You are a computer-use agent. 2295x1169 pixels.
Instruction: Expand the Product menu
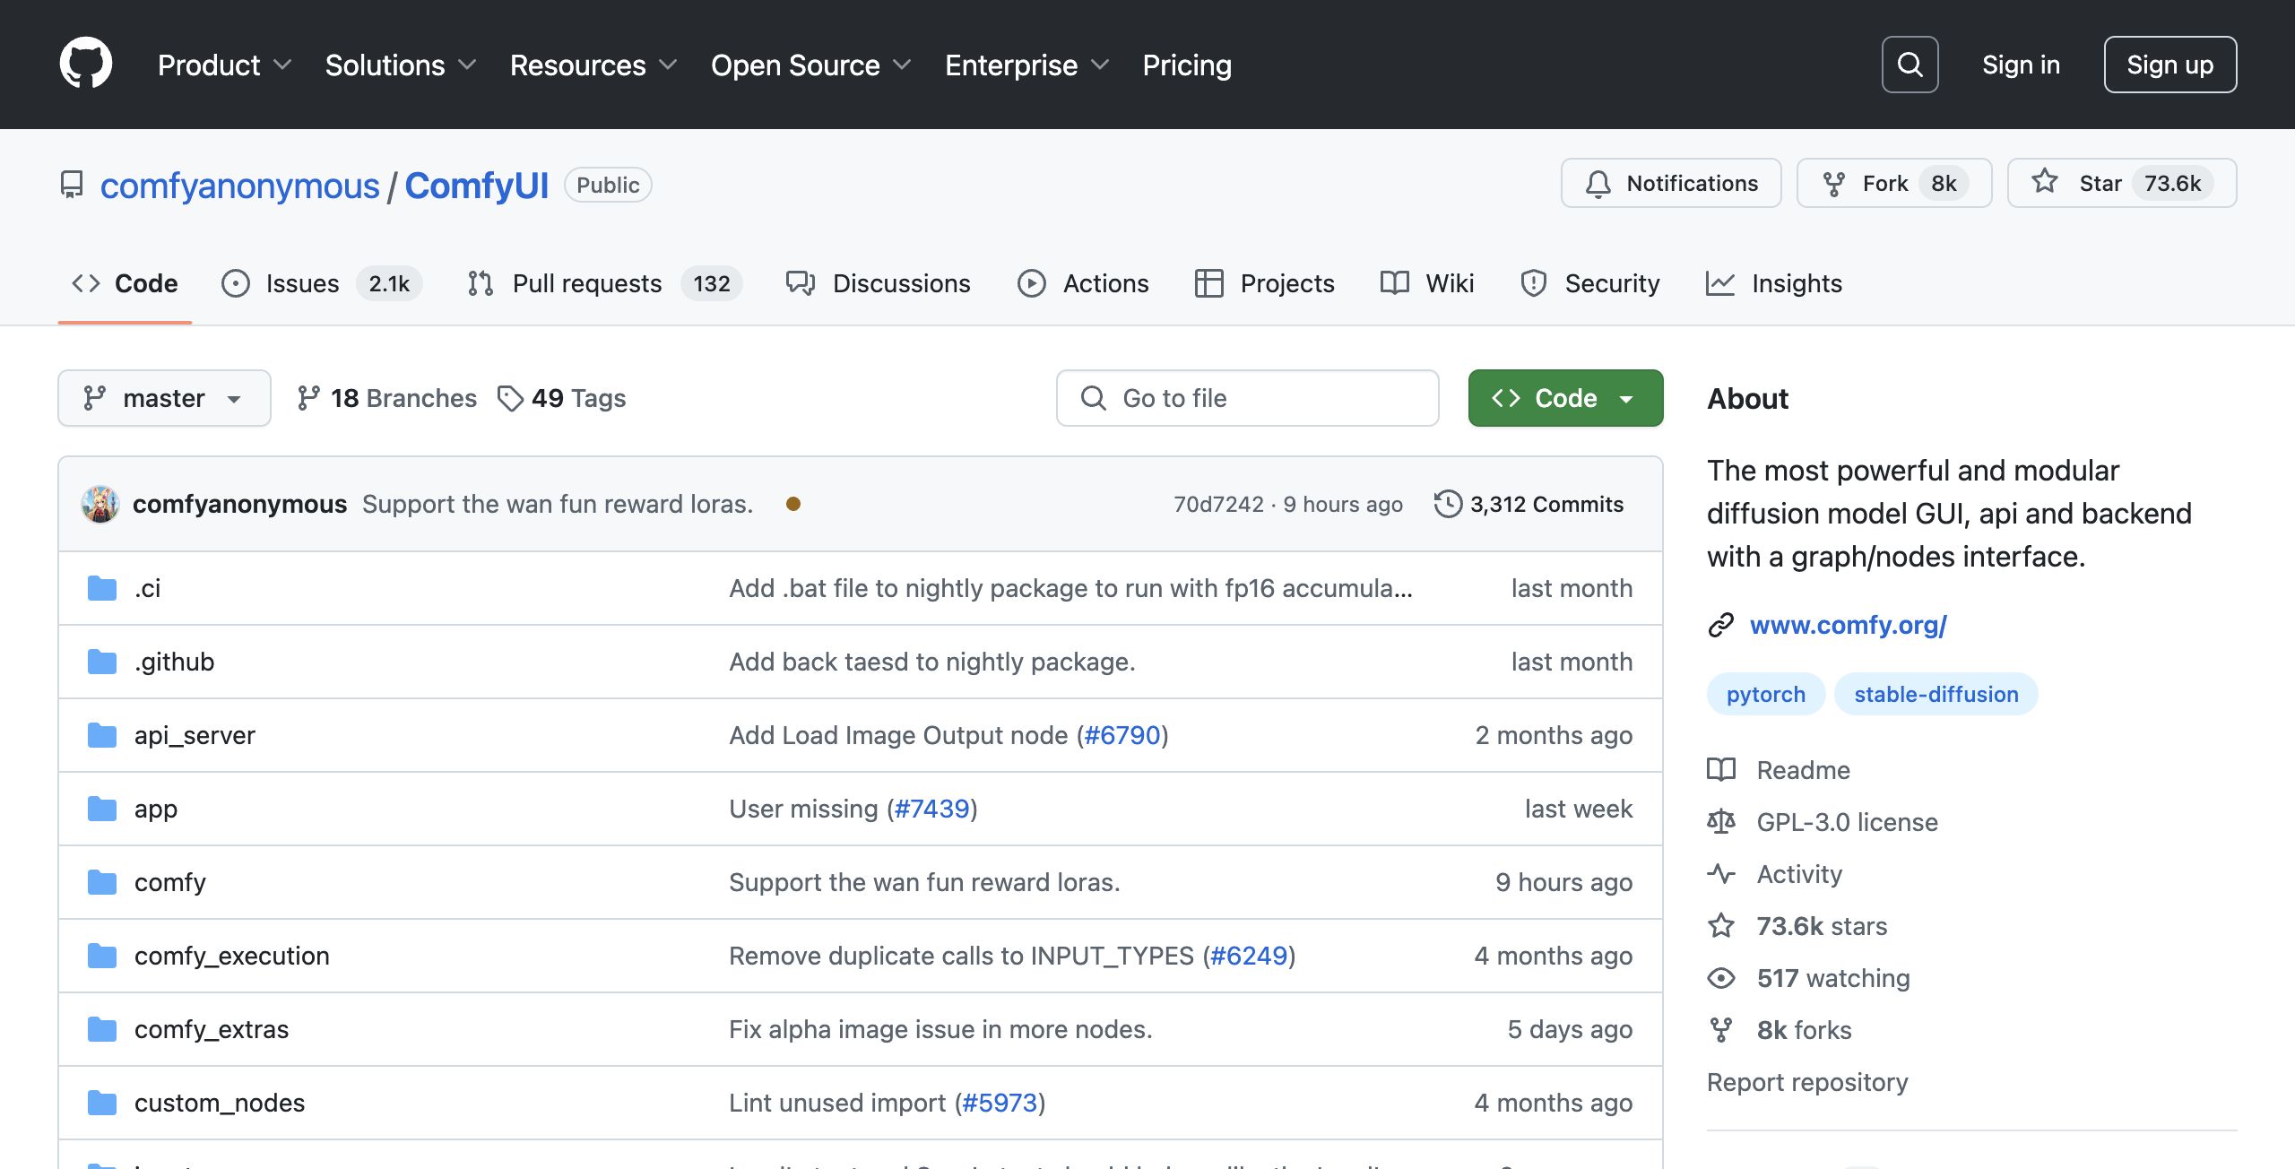coord(224,65)
